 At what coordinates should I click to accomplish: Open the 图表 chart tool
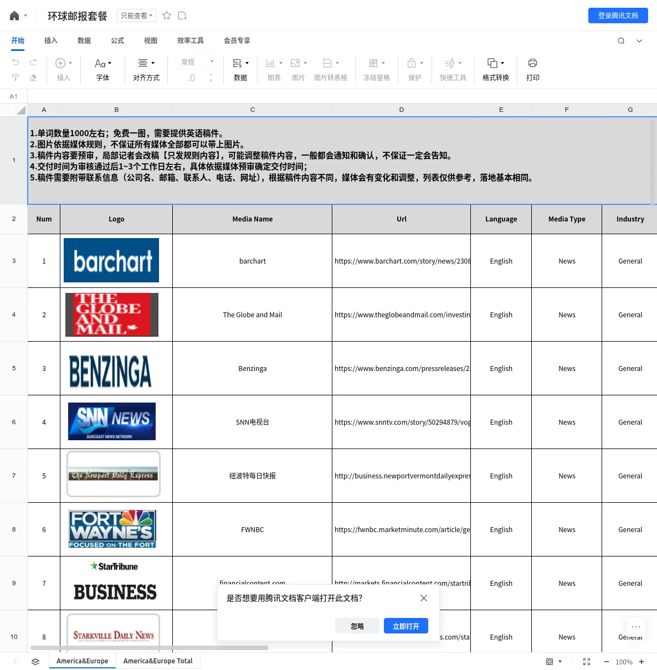[x=274, y=70]
